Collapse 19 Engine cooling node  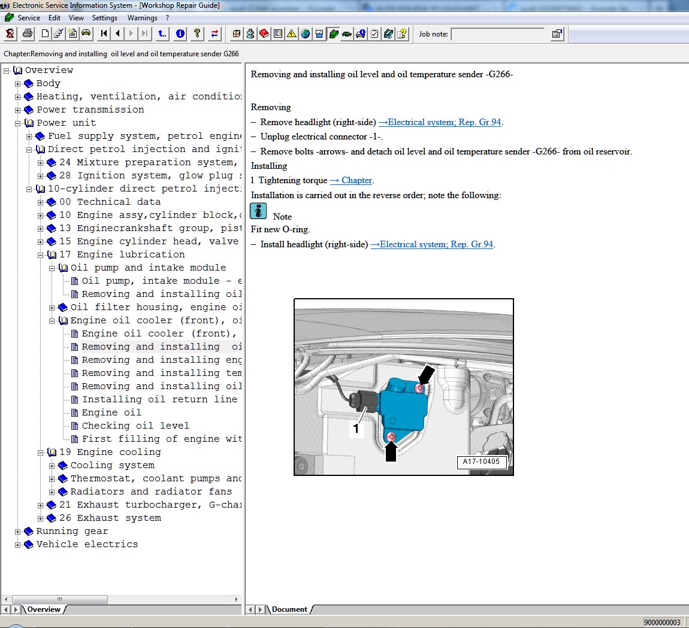point(40,453)
